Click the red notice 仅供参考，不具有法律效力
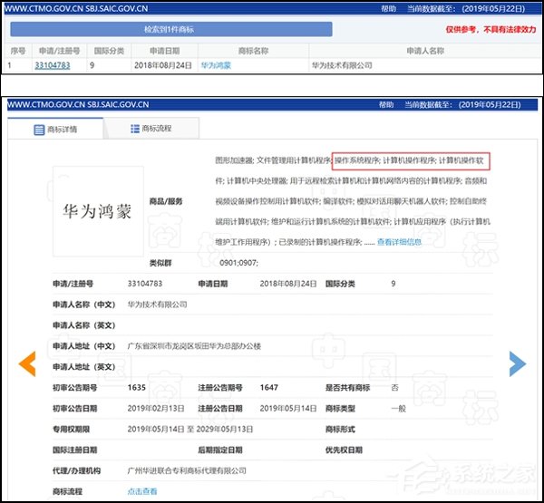Screen dimensions: 544x503 491,30
